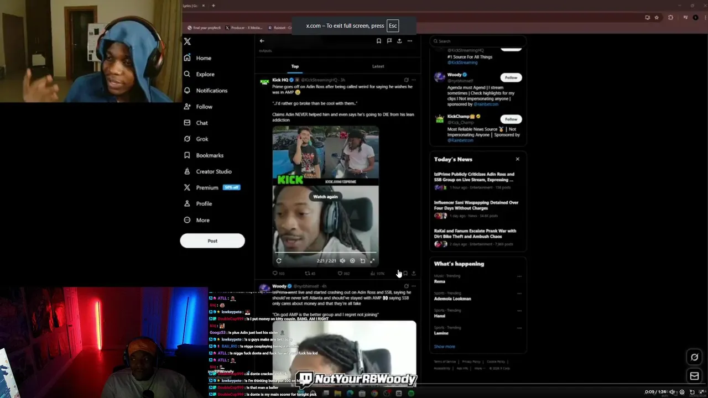Open the trending topic Hansi
Viewport: 708px width, 398px height.
pyautogui.click(x=440, y=316)
